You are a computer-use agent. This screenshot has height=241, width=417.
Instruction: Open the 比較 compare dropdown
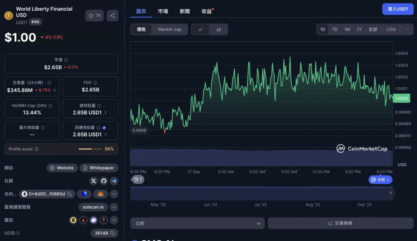pos(198,224)
